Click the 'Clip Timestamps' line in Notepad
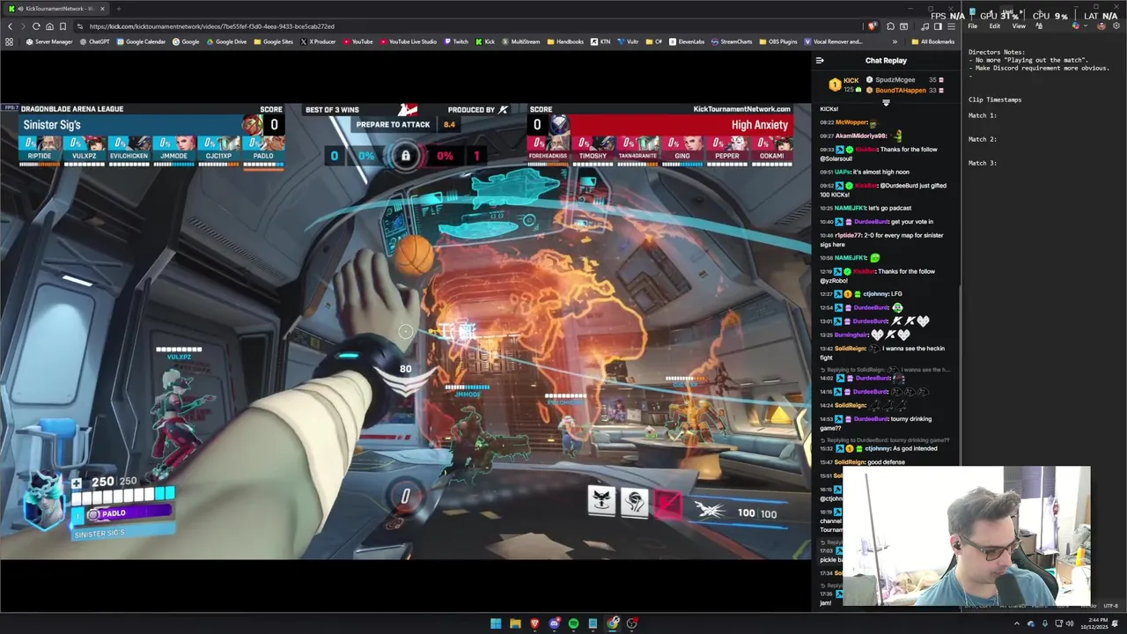This screenshot has width=1127, height=634. (995, 100)
